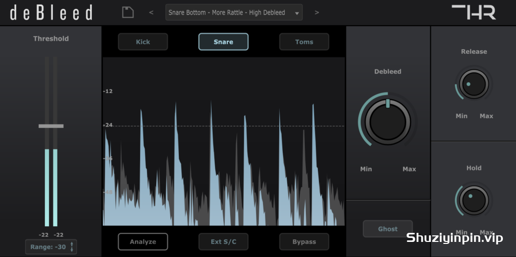Select the Kick drum mode
The height and width of the screenshot is (257, 516).
pos(143,42)
